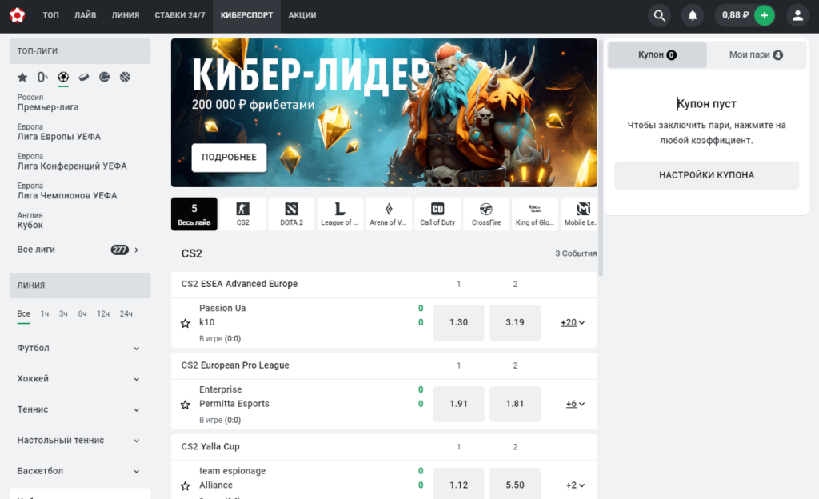
Task: Select the 1ч time filter
Action: pos(45,313)
